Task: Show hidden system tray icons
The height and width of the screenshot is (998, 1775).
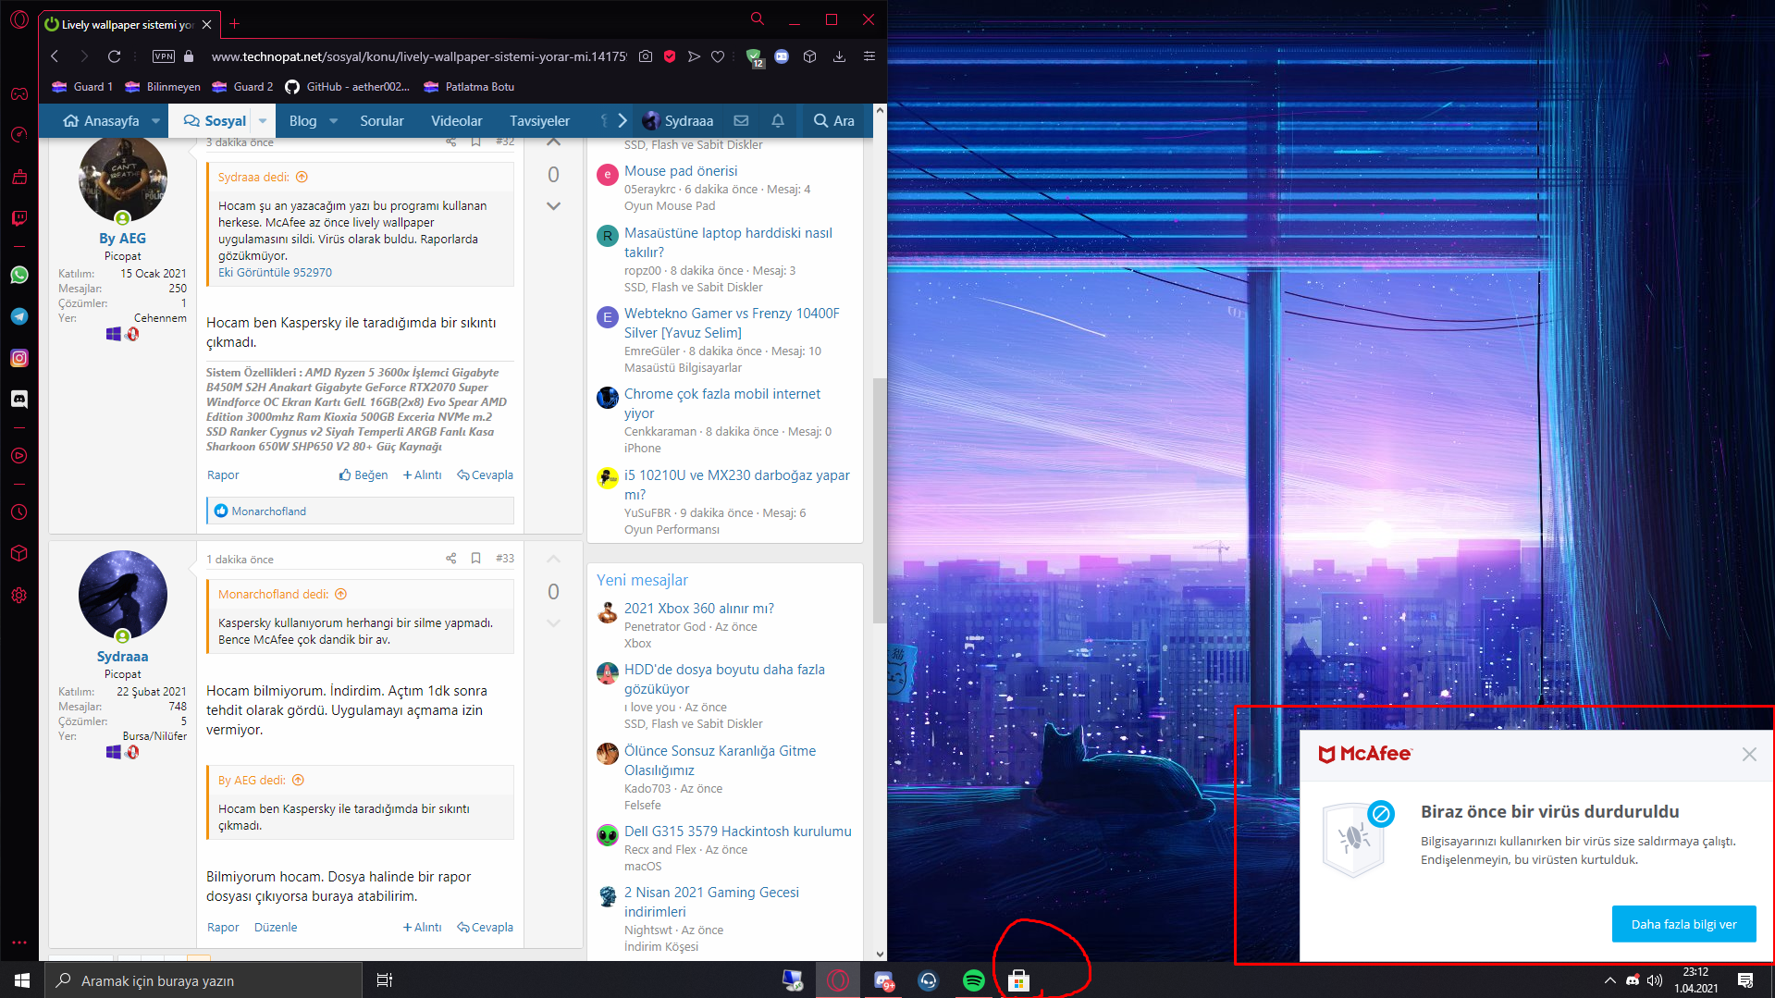Action: click(1610, 980)
